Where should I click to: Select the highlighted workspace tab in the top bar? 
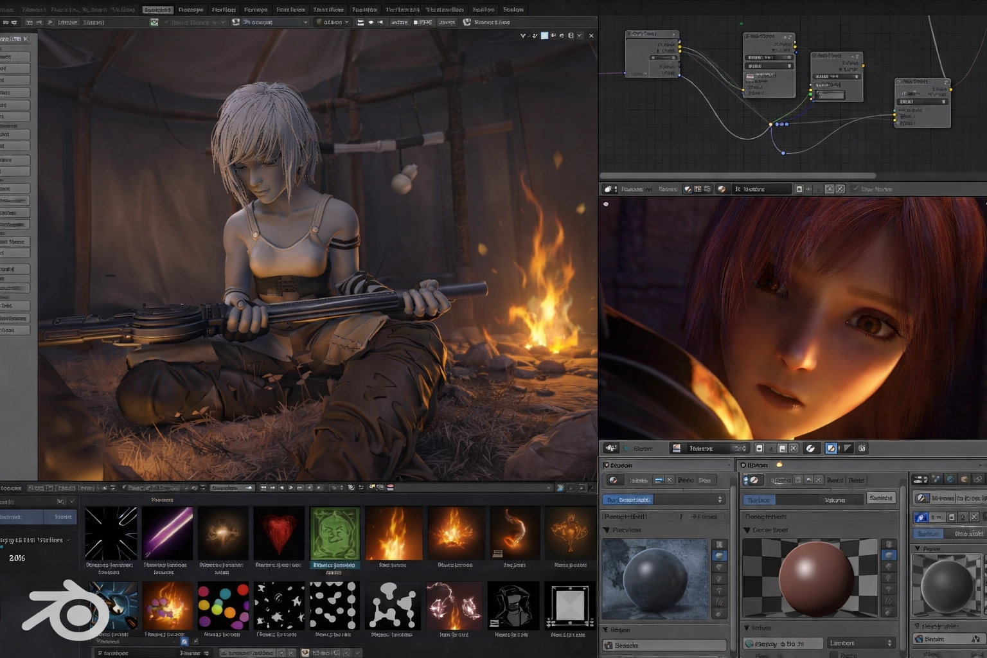tap(157, 10)
